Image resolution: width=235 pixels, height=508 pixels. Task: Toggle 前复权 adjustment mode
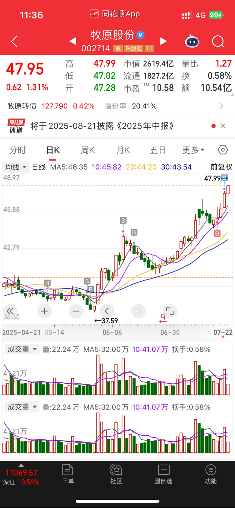click(222, 167)
